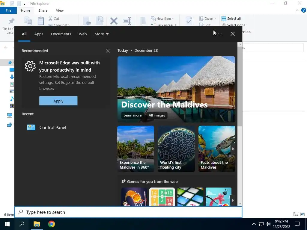Open Facts about the Maldives card
Screen dimensions: 307x230
[217, 149]
